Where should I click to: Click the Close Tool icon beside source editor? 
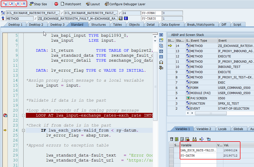point(161,35)
